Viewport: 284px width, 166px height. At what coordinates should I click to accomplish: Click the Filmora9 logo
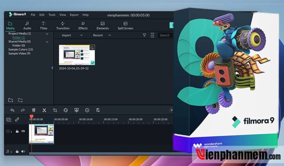[x=17, y=14]
